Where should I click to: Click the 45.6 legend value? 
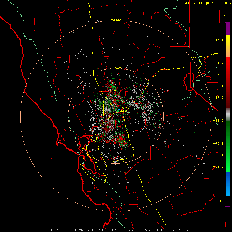219,75
